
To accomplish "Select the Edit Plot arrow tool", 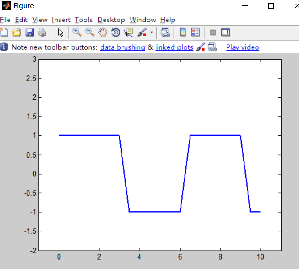I will click(60, 33).
